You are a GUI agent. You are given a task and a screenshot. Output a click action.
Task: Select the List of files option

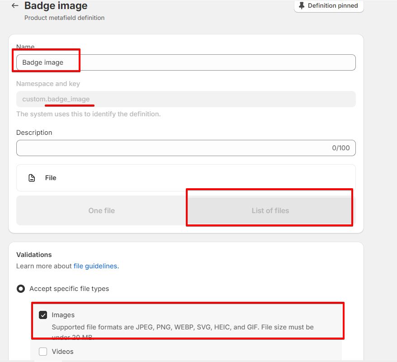(270, 210)
